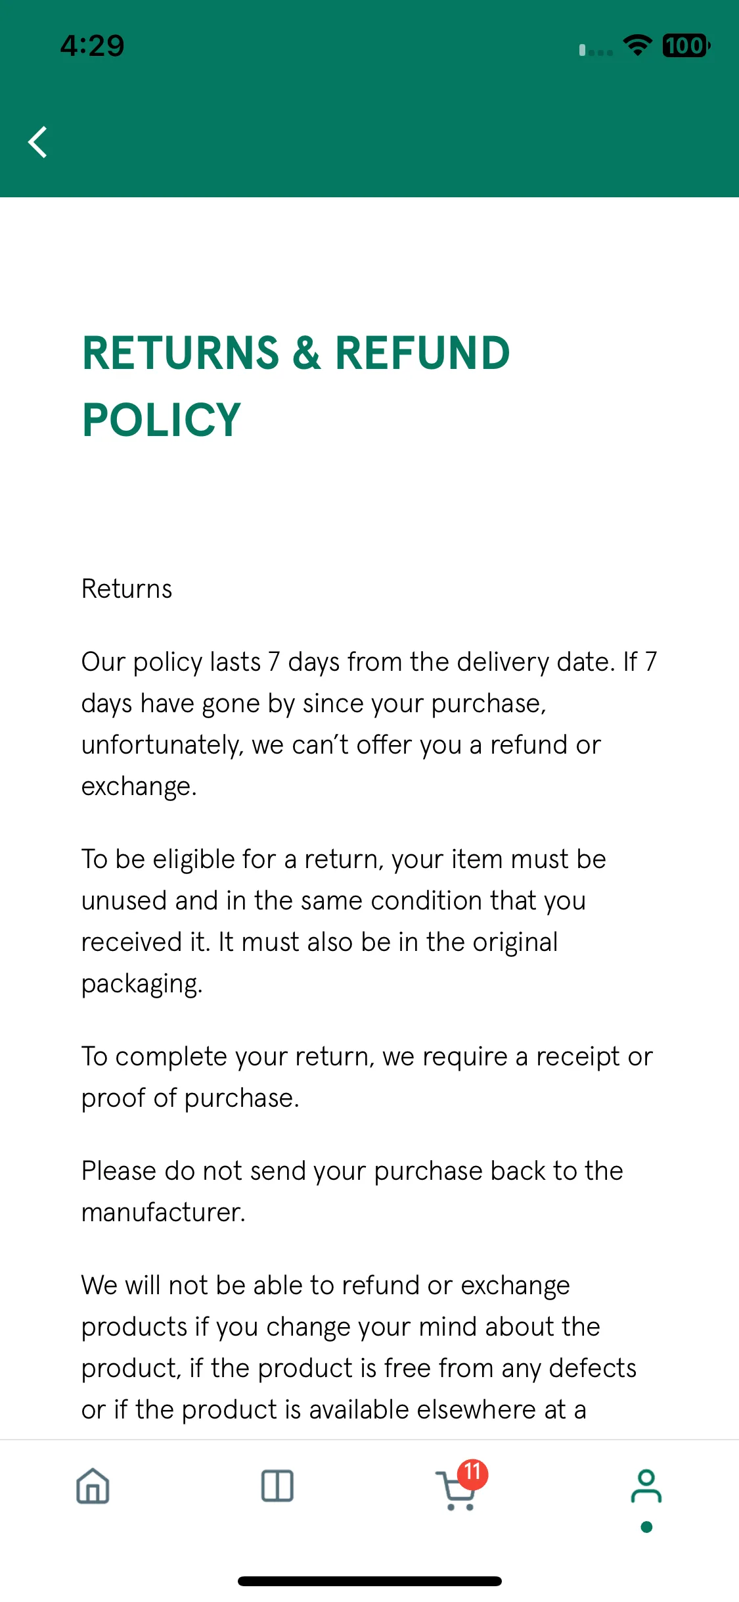The width and height of the screenshot is (739, 1602).
Task: Tap the paragraph about 7 days policy
Action: tap(369, 723)
